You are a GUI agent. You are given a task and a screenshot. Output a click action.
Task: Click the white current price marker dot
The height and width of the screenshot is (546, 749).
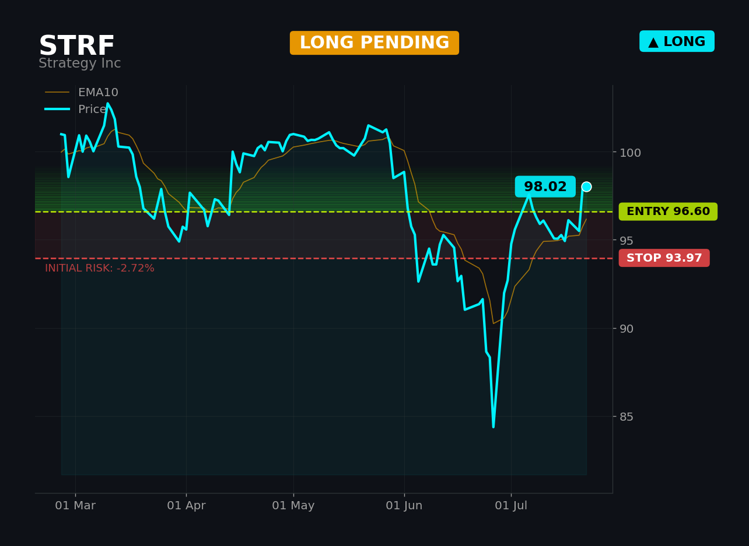(586, 186)
